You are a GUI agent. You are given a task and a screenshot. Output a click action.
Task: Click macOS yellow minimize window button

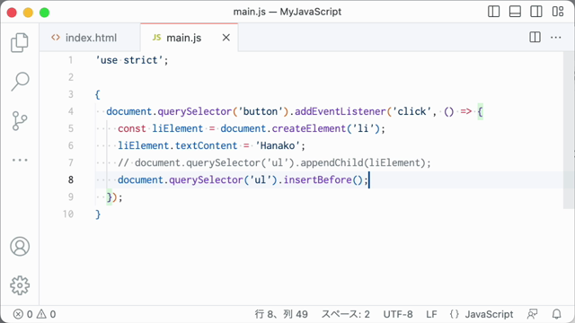(x=28, y=13)
